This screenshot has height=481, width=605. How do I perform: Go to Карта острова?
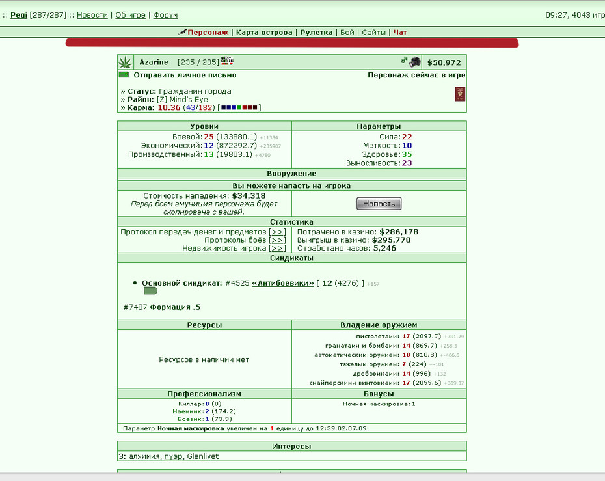[264, 33]
